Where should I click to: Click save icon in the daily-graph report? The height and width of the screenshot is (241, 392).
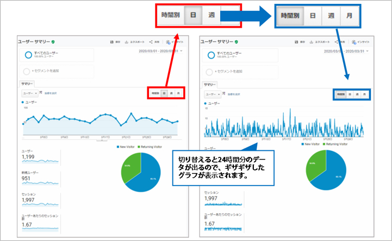pyautogui.click(x=112, y=42)
